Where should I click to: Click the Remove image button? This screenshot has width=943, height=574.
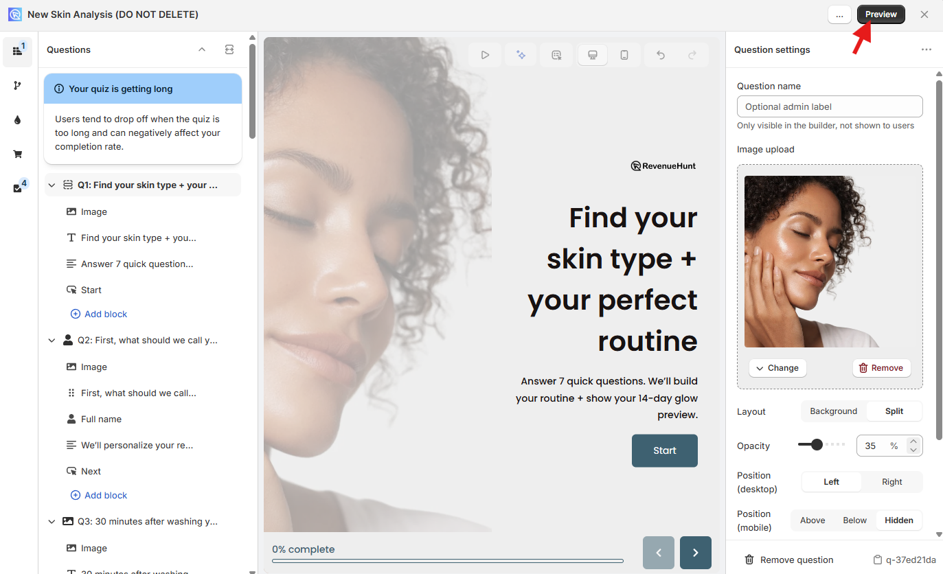[882, 368]
